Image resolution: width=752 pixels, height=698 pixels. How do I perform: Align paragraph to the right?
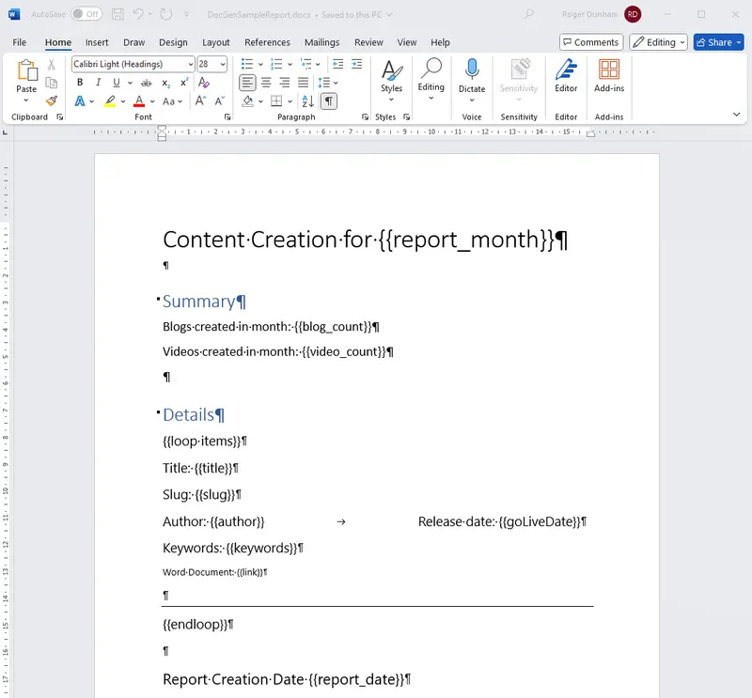pos(285,83)
